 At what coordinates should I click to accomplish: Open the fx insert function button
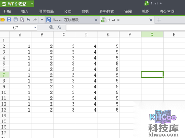click(59, 28)
